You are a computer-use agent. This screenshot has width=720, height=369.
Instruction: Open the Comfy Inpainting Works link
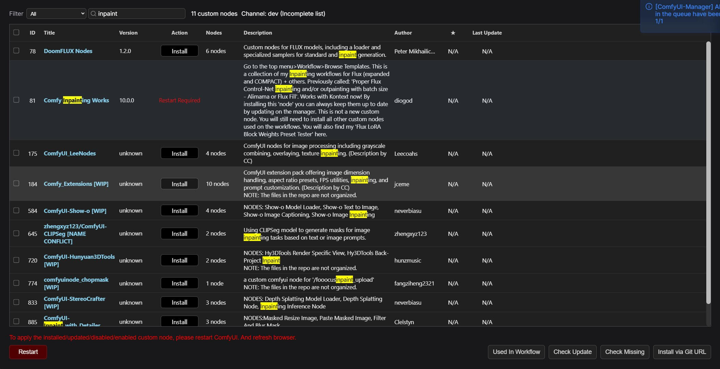pos(76,100)
